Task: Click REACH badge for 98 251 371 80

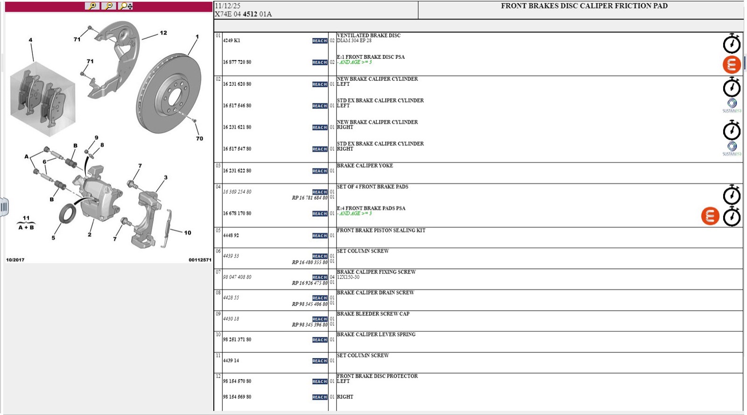Action: click(x=320, y=340)
